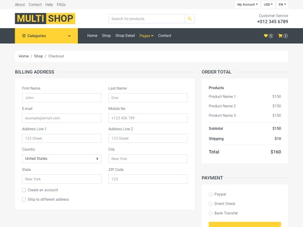This screenshot has height=227, width=303.
Task: Click the Product Name 2 row
Action: pyautogui.click(x=245, y=106)
